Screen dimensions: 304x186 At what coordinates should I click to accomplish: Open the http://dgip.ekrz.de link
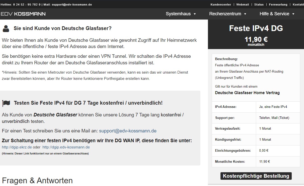17,147
